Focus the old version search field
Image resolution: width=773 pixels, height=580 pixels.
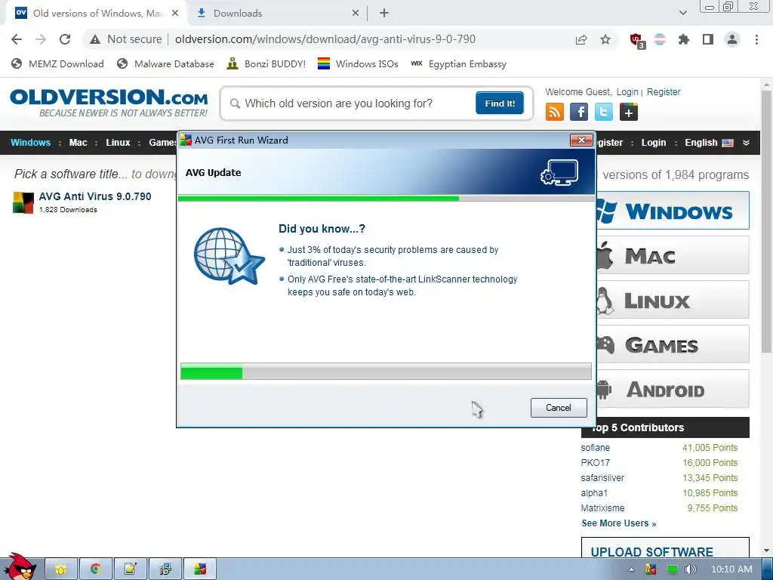(x=354, y=103)
